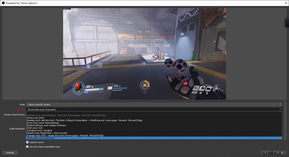Click the properties panel vertical scrollbar
Image resolution: width=289 pixels, height=157 pixels.
click(285, 121)
